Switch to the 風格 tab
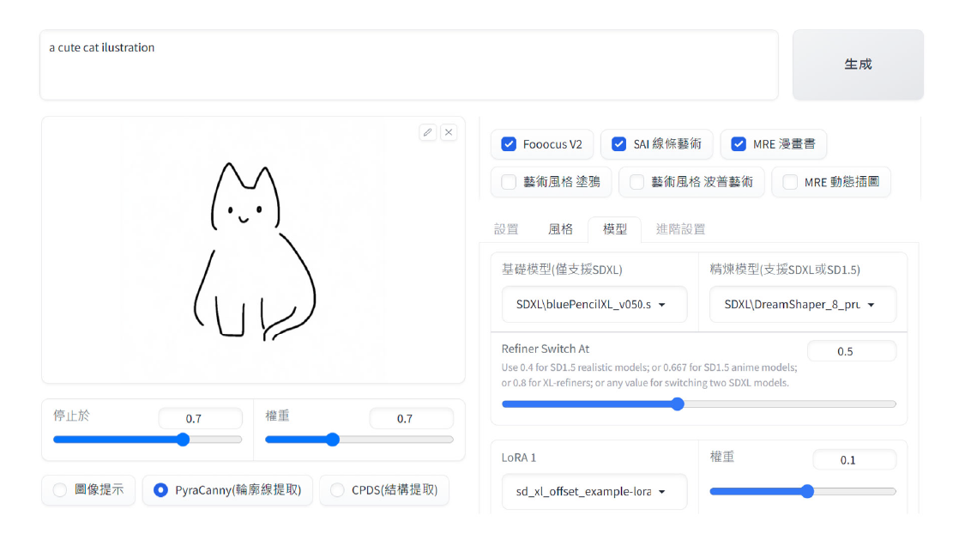 tap(560, 229)
